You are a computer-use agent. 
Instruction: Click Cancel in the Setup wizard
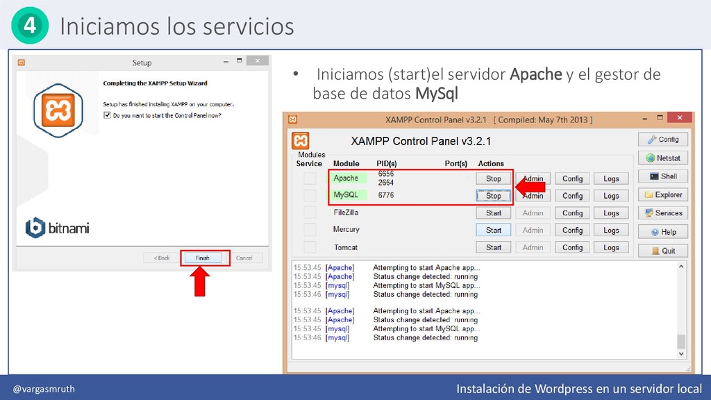click(244, 258)
